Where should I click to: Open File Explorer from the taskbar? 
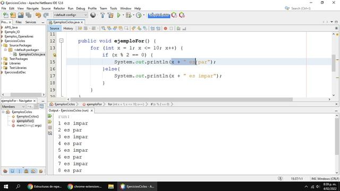coord(111,186)
